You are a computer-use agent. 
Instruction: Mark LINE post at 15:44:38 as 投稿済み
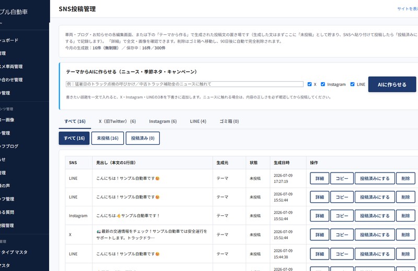(x=375, y=254)
